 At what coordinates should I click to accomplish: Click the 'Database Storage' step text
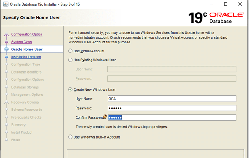tap(25, 87)
